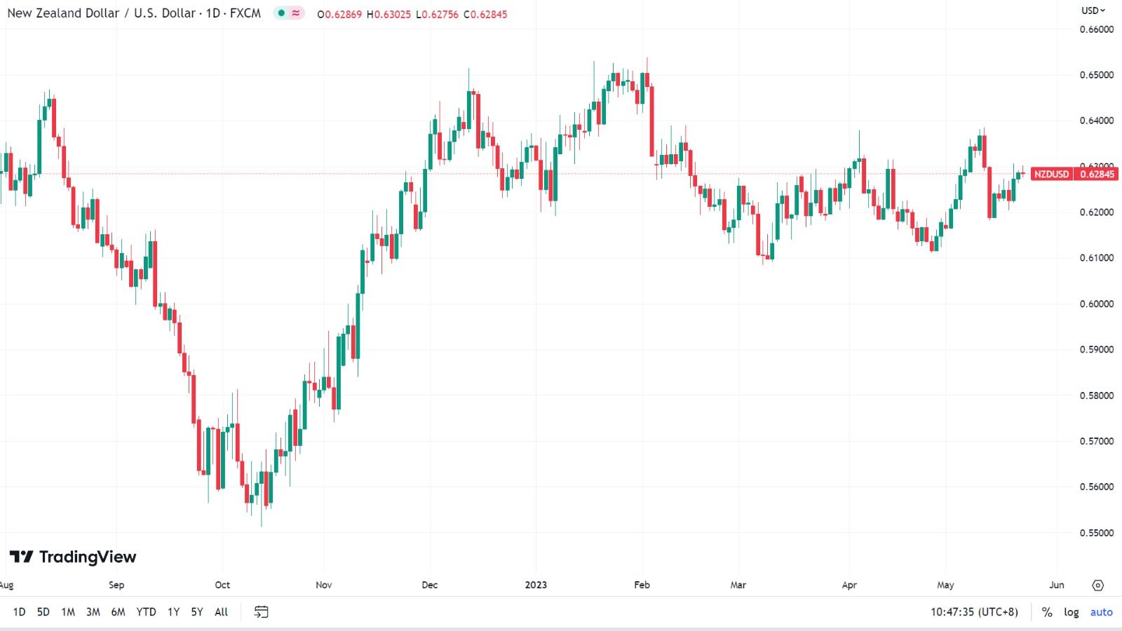Click the close value C0.62845
This screenshot has height=631, width=1122.
pos(485,14)
